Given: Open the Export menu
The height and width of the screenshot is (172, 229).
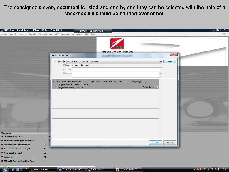Looking at the screenshot, I should tap(13, 34).
